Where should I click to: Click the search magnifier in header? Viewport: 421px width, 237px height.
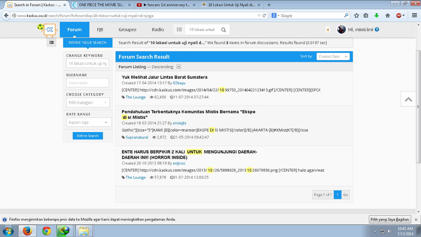224,30
